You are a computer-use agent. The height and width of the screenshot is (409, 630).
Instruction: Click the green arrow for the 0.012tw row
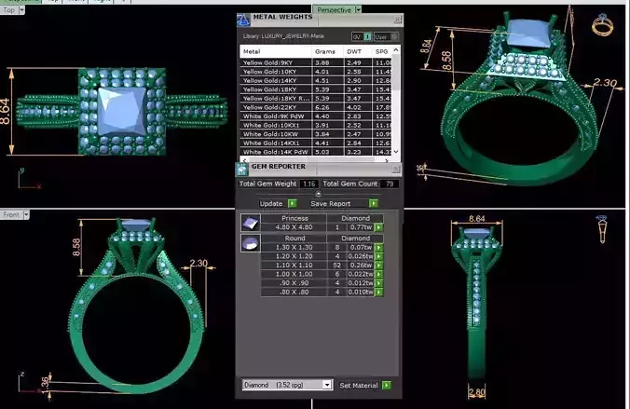(378, 283)
